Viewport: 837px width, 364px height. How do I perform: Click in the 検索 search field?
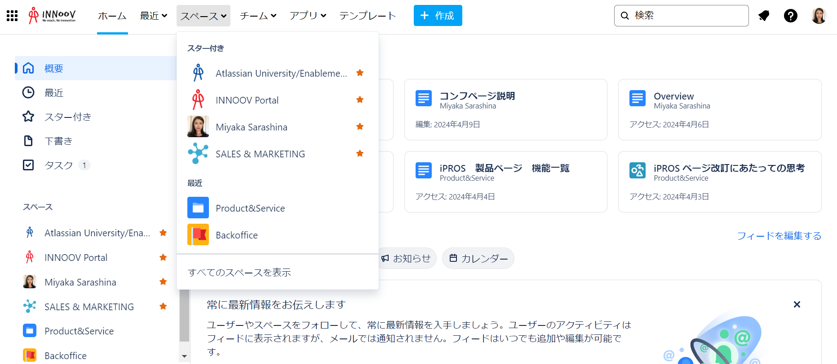[682, 16]
